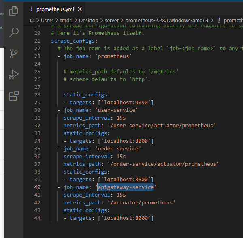Click the 'order-service' job name on line 35
The height and width of the screenshot is (238, 243).
pyautogui.click(x=118, y=149)
